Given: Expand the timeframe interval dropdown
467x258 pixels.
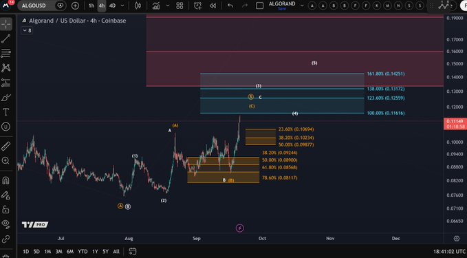Looking at the screenshot, I should pyautogui.click(x=122, y=6).
